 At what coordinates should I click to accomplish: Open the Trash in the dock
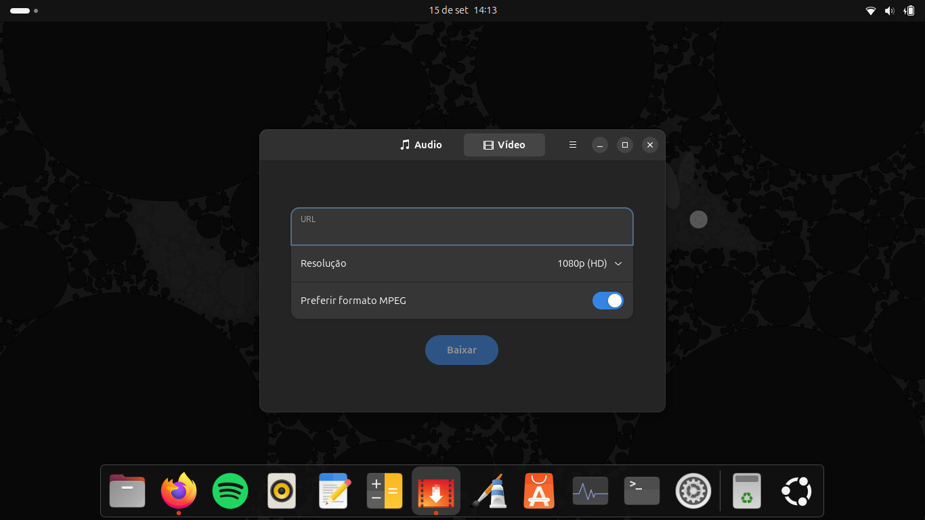tap(746, 491)
